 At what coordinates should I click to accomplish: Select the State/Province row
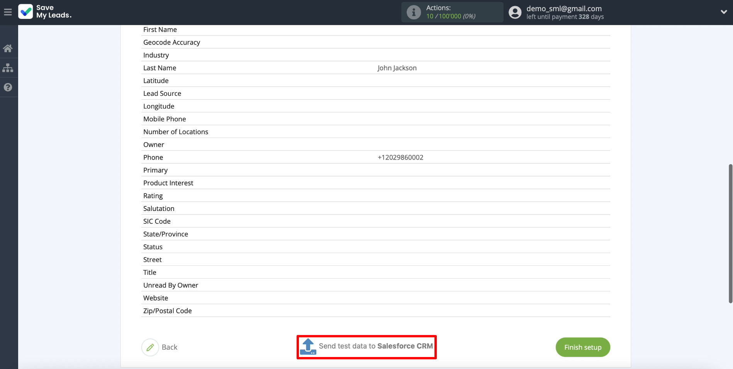pyautogui.click(x=376, y=234)
